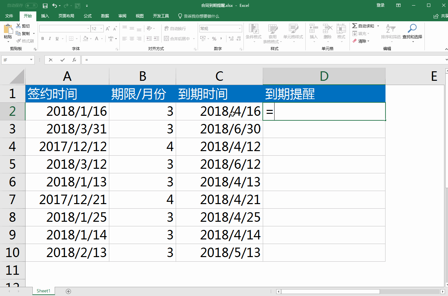Click the percent style icon
Viewport: 448px width, 296px height.
(x=214, y=39)
